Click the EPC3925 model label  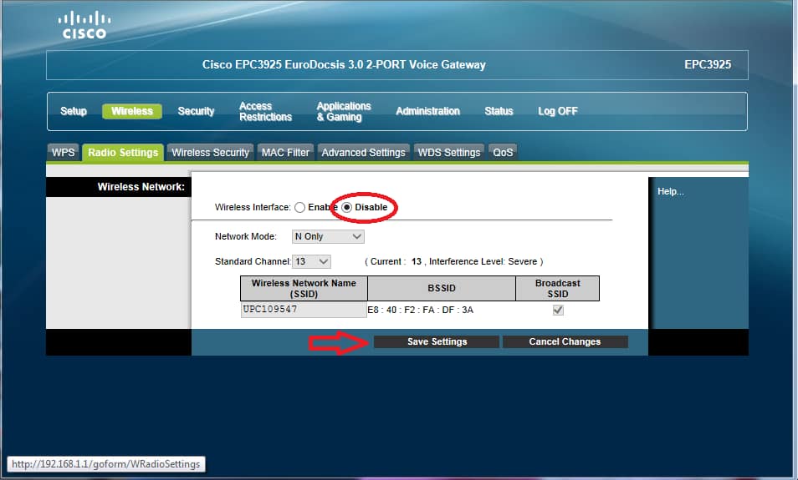708,65
